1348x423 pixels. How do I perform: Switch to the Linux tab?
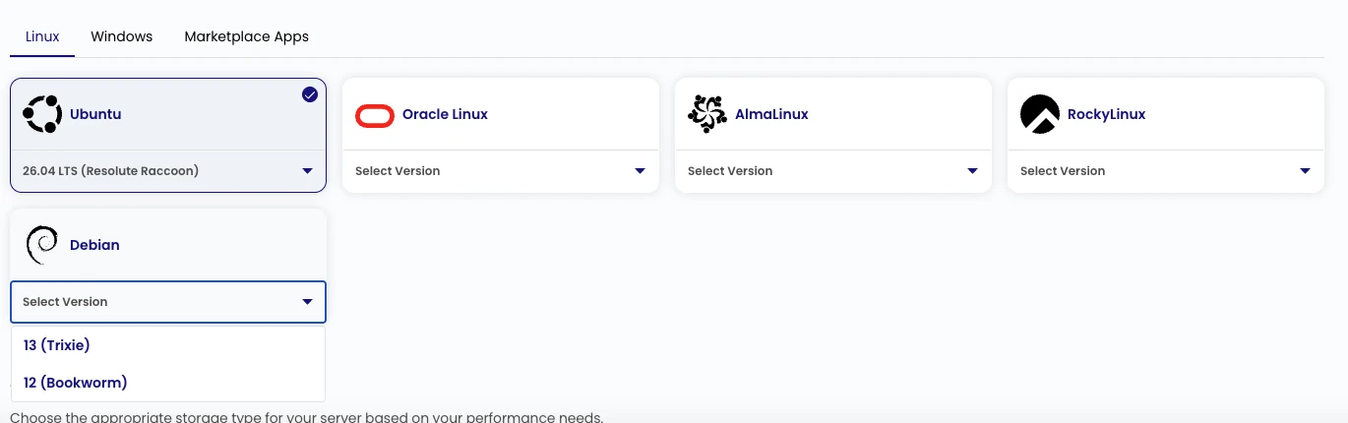pyautogui.click(x=42, y=36)
